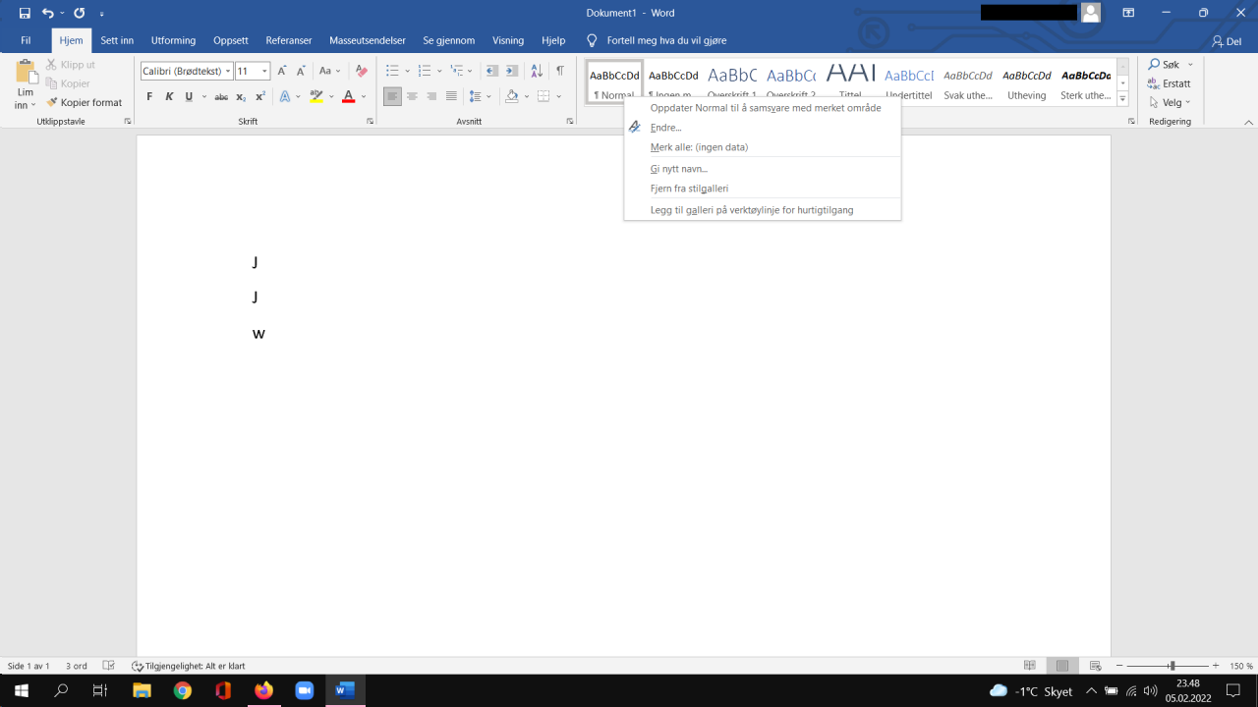The height and width of the screenshot is (707, 1258).
Task: Open the font size dropdown
Action: (264, 71)
